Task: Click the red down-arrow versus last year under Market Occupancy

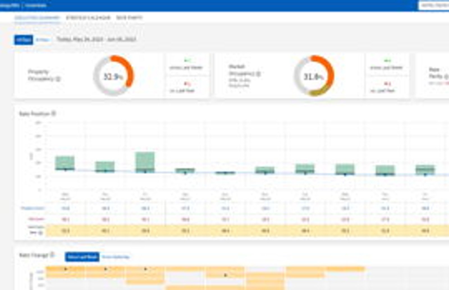Action: 387,83
